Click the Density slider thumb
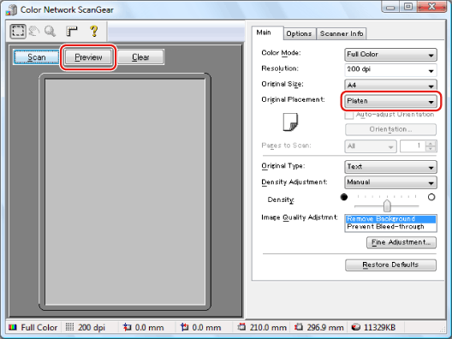The height and width of the screenshot is (339, 452). [x=387, y=205]
